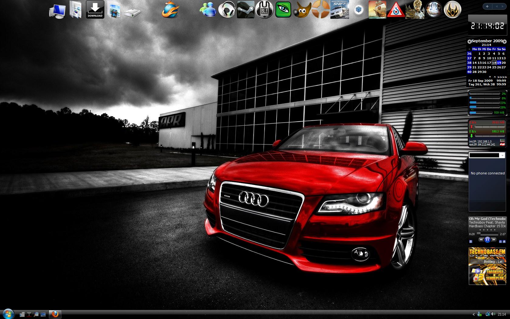The width and height of the screenshot is (510, 319).
Task: Launch Windows Live Messenger from the dock
Action: (x=207, y=10)
